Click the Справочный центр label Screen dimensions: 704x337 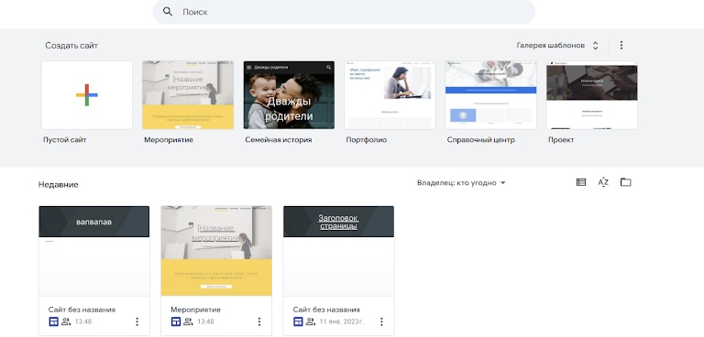click(x=481, y=140)
